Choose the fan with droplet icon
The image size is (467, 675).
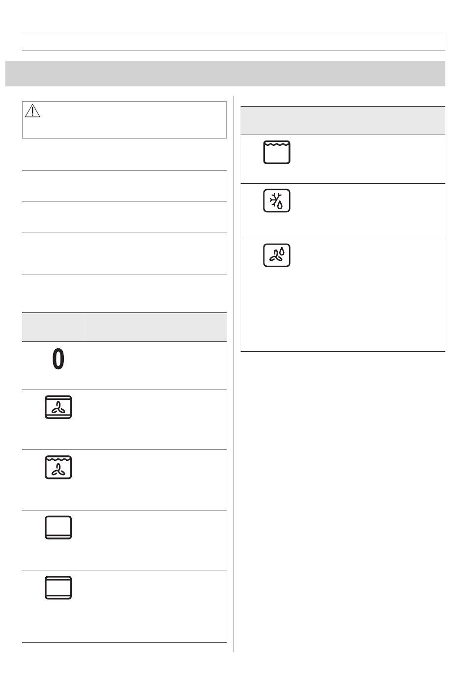pos(277,255)
